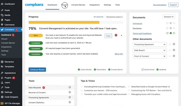The image size is (181, 106).
Task: Click More info link
Action: point(119,54)
